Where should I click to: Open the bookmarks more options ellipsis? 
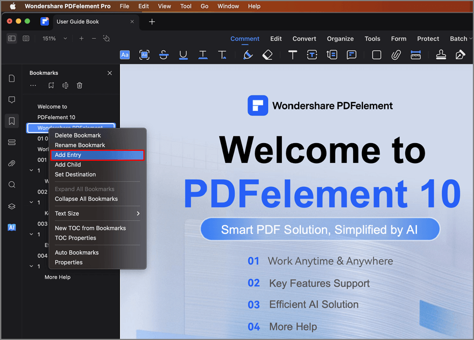[x=33, y=85]
